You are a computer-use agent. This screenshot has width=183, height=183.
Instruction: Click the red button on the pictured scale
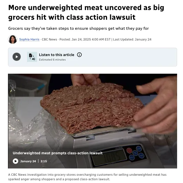[129, 151]
